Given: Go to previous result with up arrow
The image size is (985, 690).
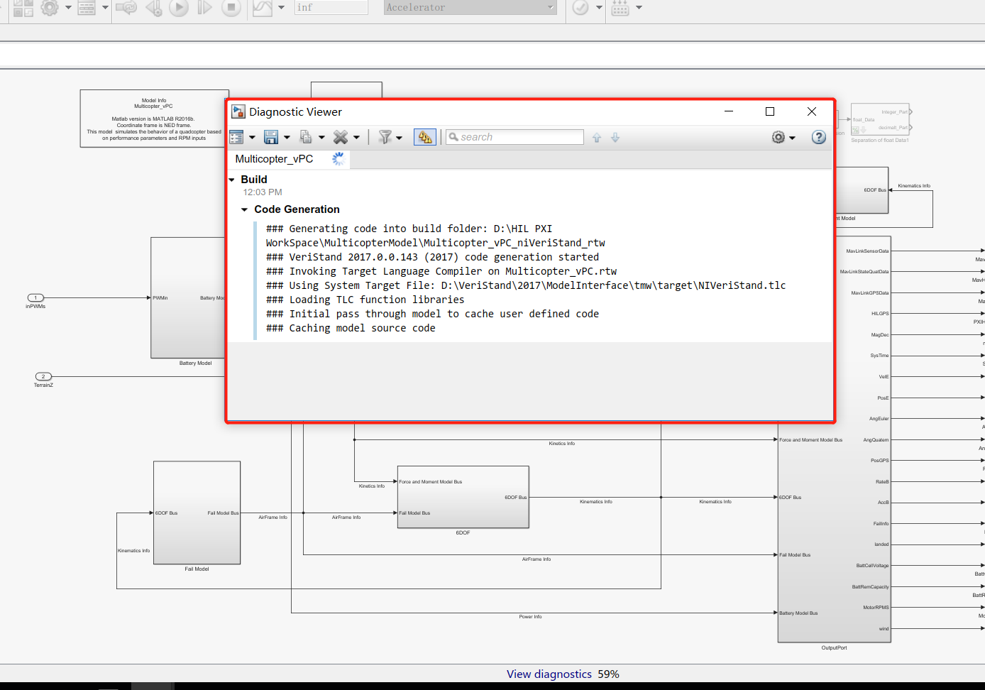Looking at the screenshot, I should (x=597, y=138).
